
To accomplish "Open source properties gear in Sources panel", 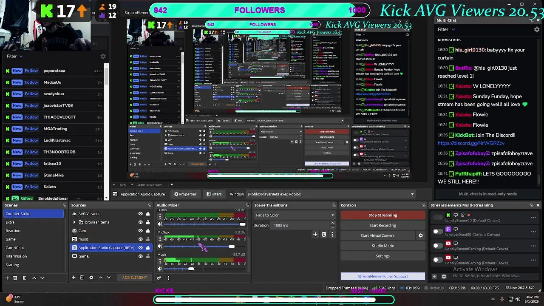I will pos(91,278).
